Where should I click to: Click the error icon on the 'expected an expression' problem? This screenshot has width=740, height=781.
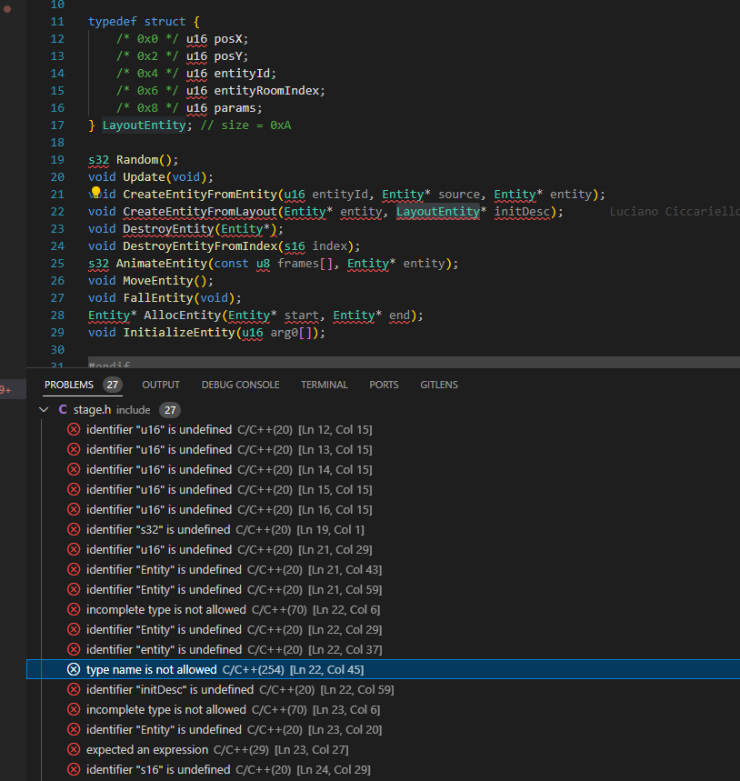(x=74, y=749)
